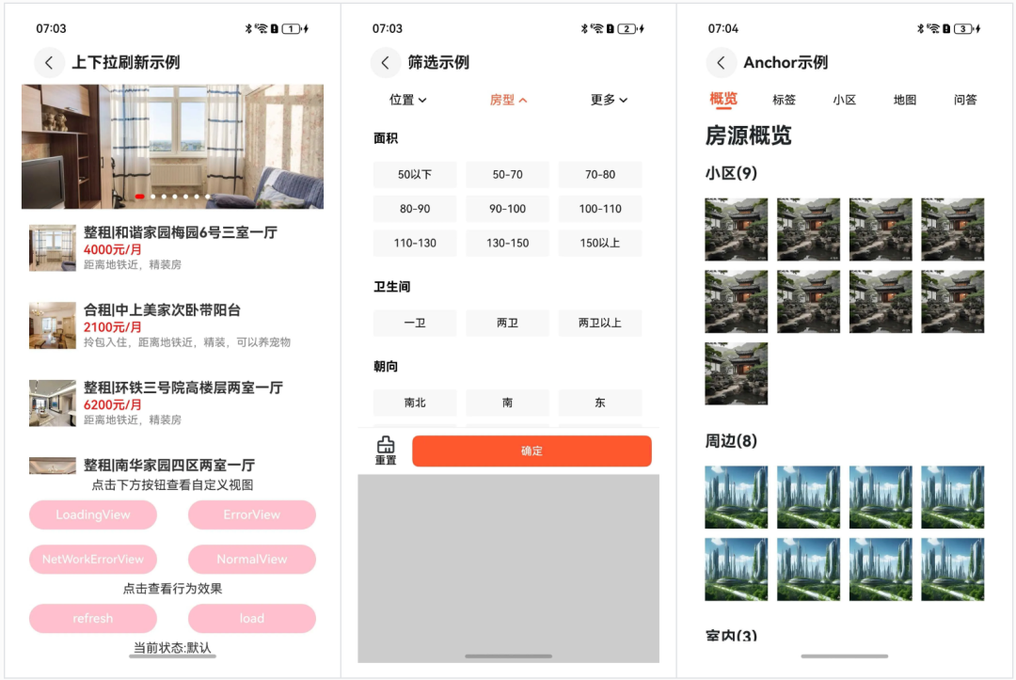
Task: Select area option 50-70
Action: tap(507, 174)
